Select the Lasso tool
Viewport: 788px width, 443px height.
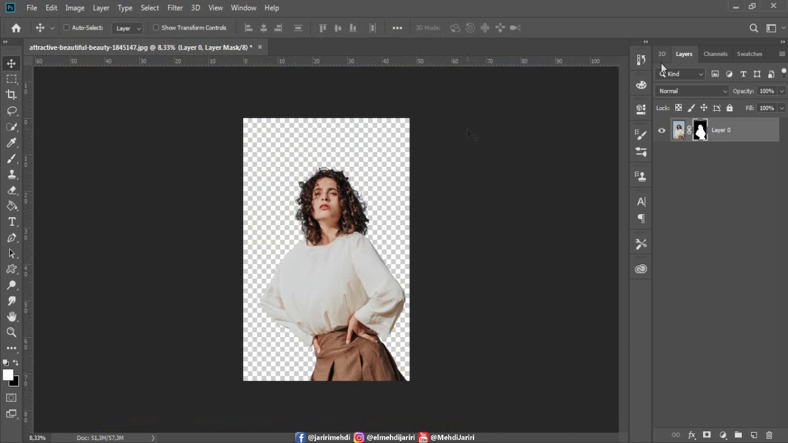[12, 111]
